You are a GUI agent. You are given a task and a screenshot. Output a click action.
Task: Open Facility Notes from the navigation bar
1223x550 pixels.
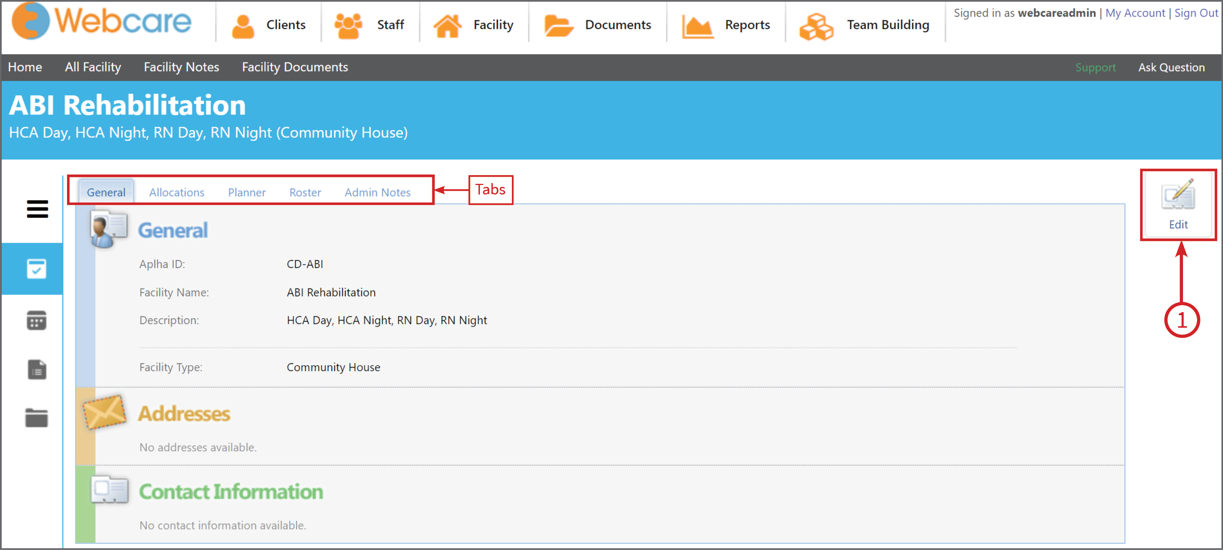click(181, 67)
